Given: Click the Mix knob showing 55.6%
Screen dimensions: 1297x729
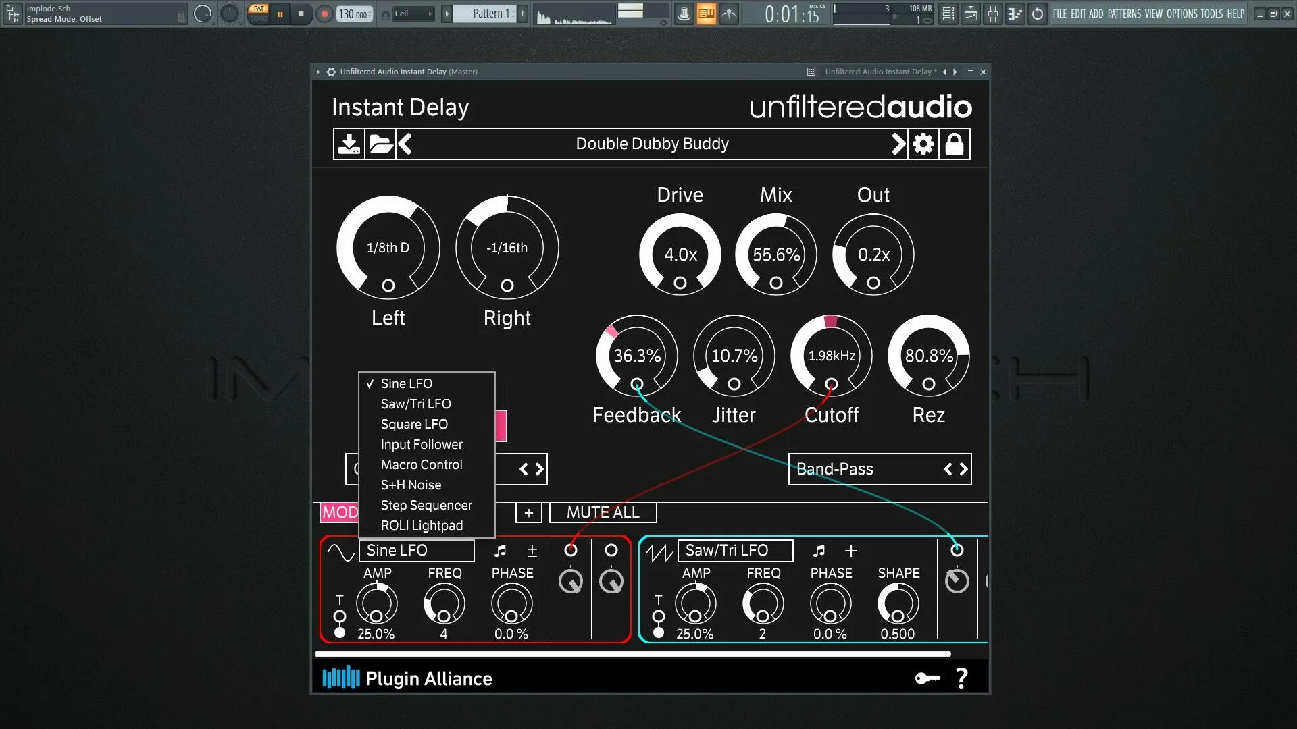Looking at the screenshot, I should click(775, 254).
